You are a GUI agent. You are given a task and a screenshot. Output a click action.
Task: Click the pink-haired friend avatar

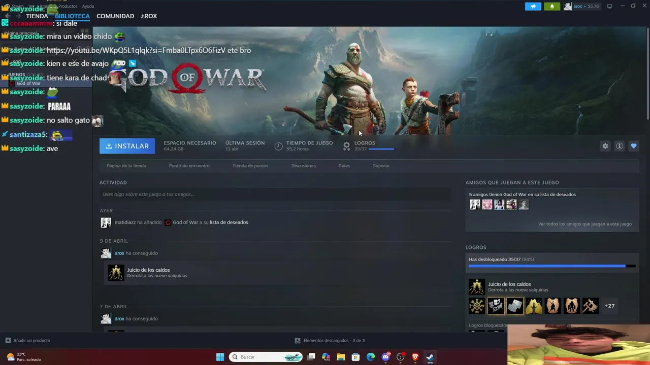pyautogui.click(x=487, y=205)
